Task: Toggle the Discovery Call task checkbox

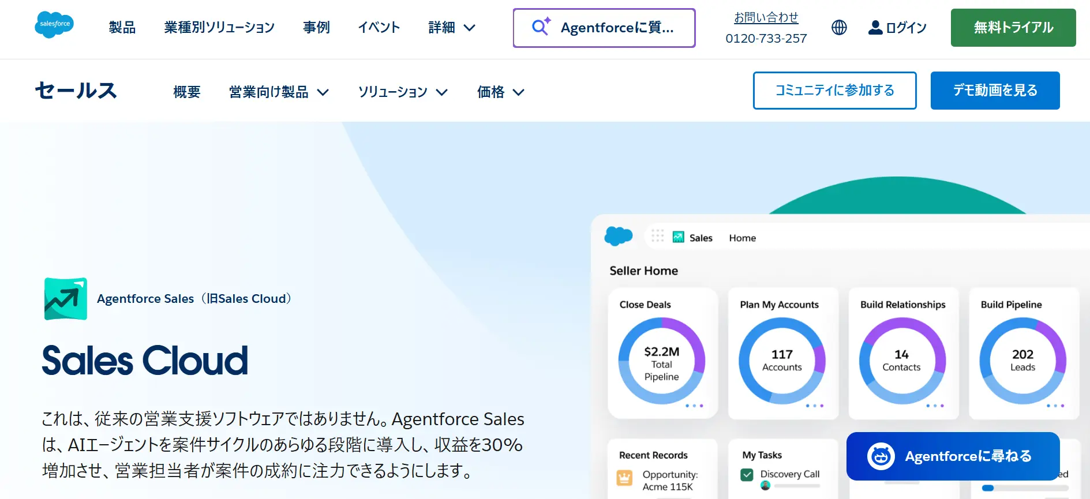Action: pyautogui.click(x=747, y=475)
